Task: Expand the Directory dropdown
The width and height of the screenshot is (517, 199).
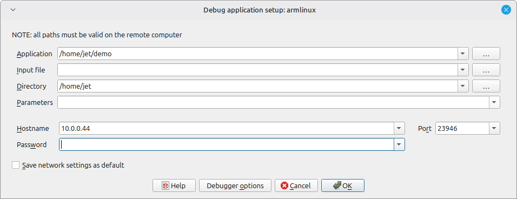Action: click(463, 87)
